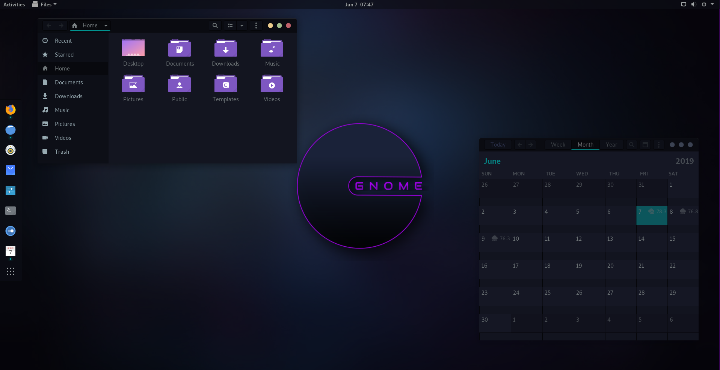Select Videos in sidebar
The width and height of the screenshot is (720, 370).
pyautogui.click(x=73, y=138)
